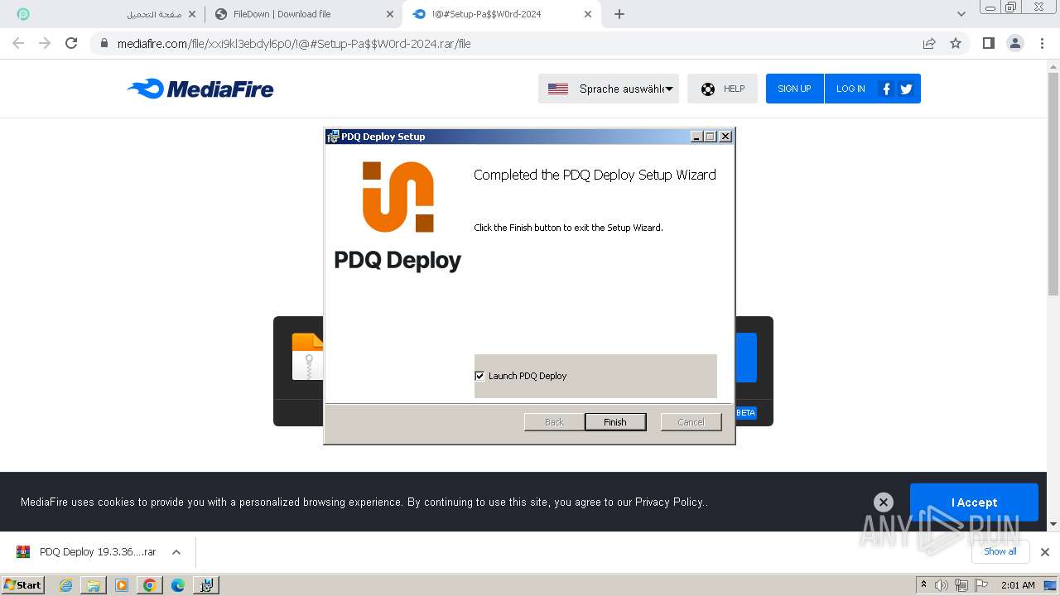
Task: Bookmark this page with the star icon
Action: [956, 43]
